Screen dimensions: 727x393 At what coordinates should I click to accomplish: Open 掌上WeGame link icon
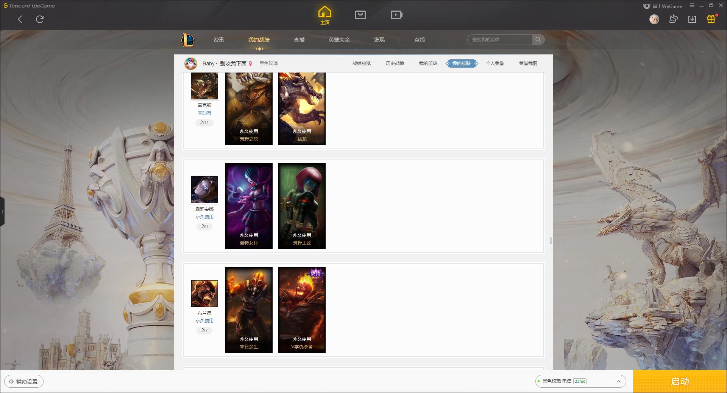663,6
